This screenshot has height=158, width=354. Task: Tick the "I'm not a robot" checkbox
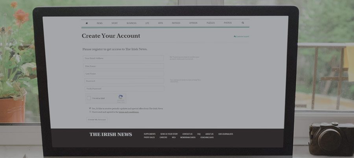(89, 98)
